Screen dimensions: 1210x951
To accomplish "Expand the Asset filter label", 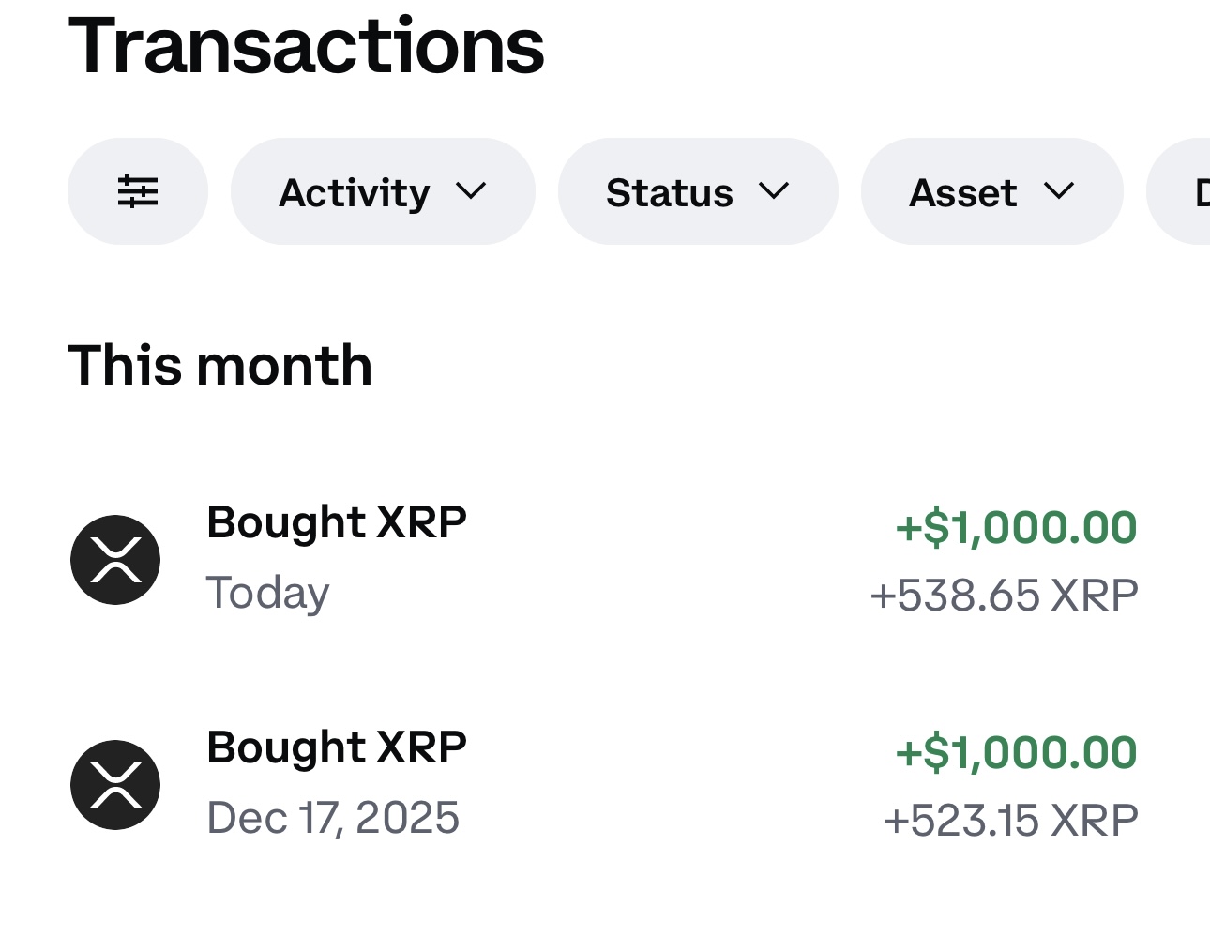I will pyautogui.click(x=962, y=193).
